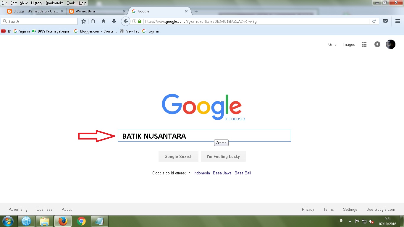Open the History menu

[x=37, y=3]
